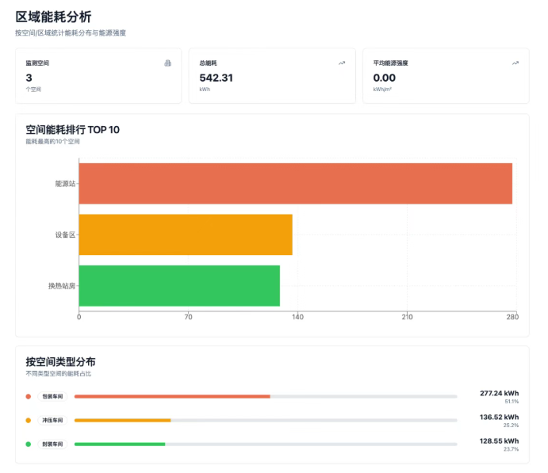Viewport: 548px width, 473px height.
Task: Click the 按空间类型分布 heading
Action: point(60,362)
